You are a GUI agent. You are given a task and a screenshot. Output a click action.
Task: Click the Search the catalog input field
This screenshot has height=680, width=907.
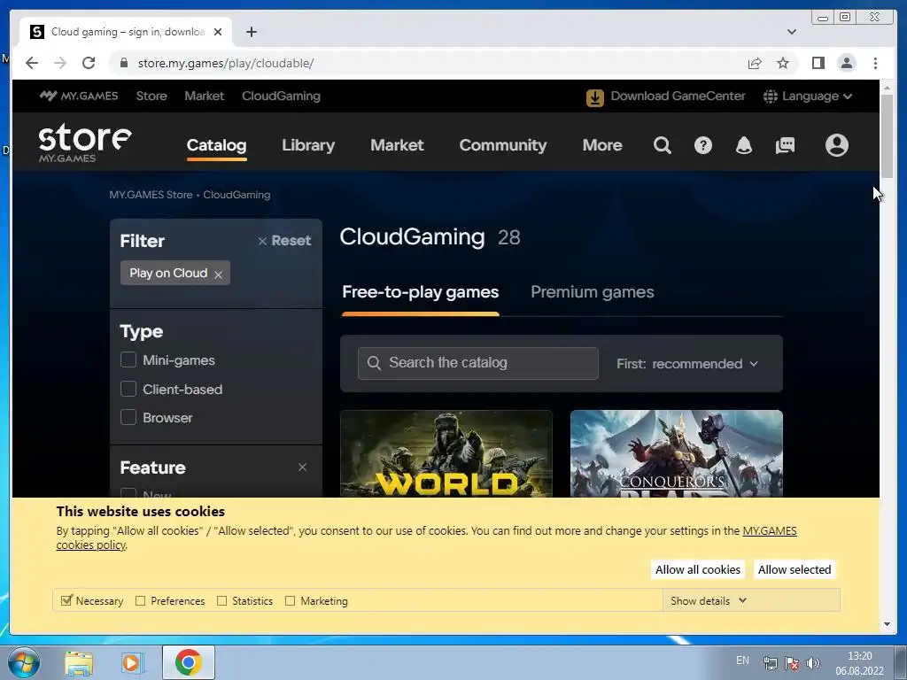click(477, 363)
